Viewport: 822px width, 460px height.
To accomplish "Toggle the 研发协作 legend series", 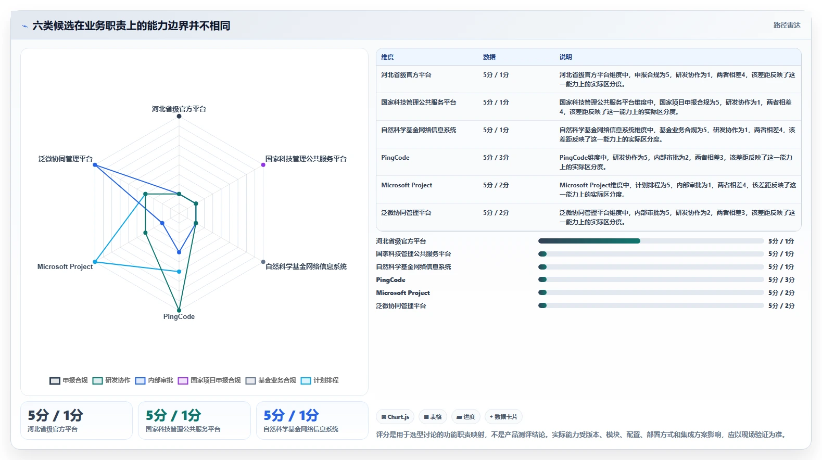I will click(x=111, y=380).
